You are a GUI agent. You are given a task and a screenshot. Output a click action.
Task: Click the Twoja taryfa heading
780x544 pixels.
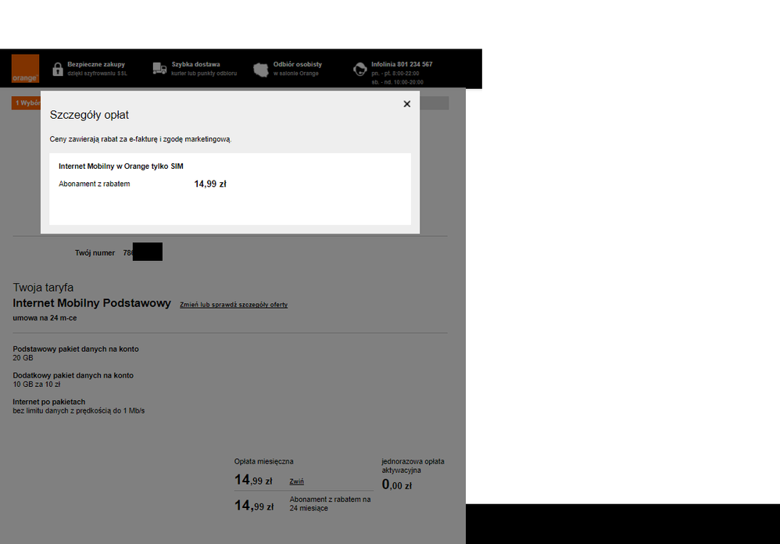pos(43,288)
